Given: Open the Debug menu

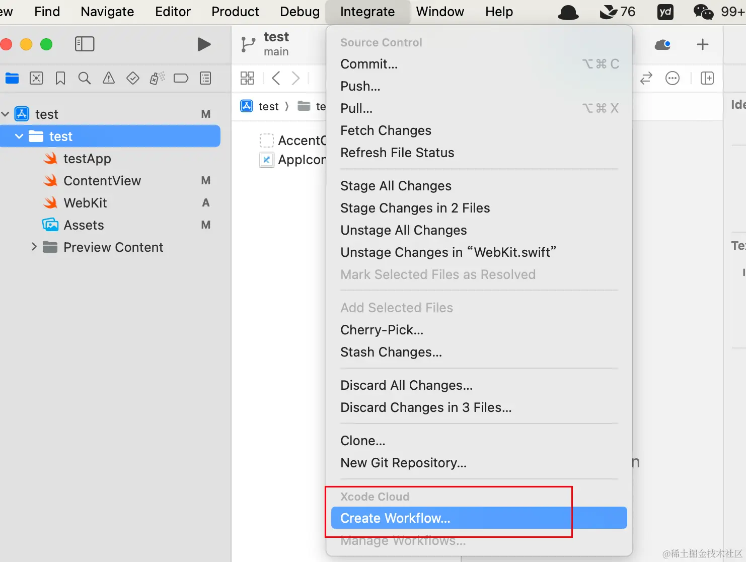Looking at the screenshot, I should tap(300, 12).
